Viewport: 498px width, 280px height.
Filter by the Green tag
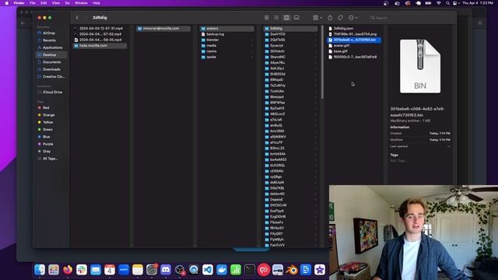tap(47, 130)
